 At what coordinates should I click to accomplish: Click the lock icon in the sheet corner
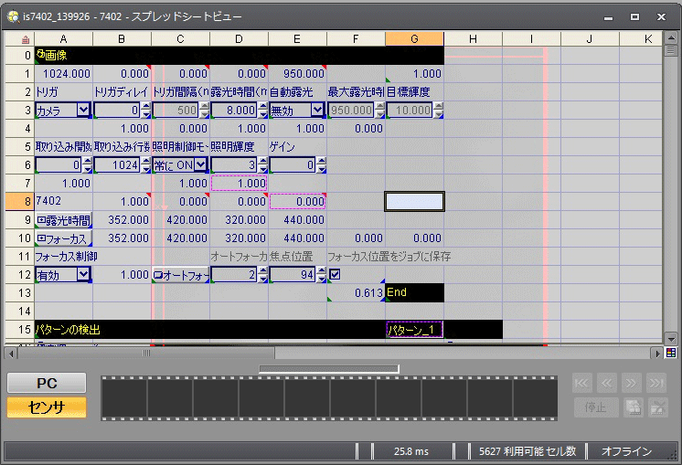click(x=26, y=38)
